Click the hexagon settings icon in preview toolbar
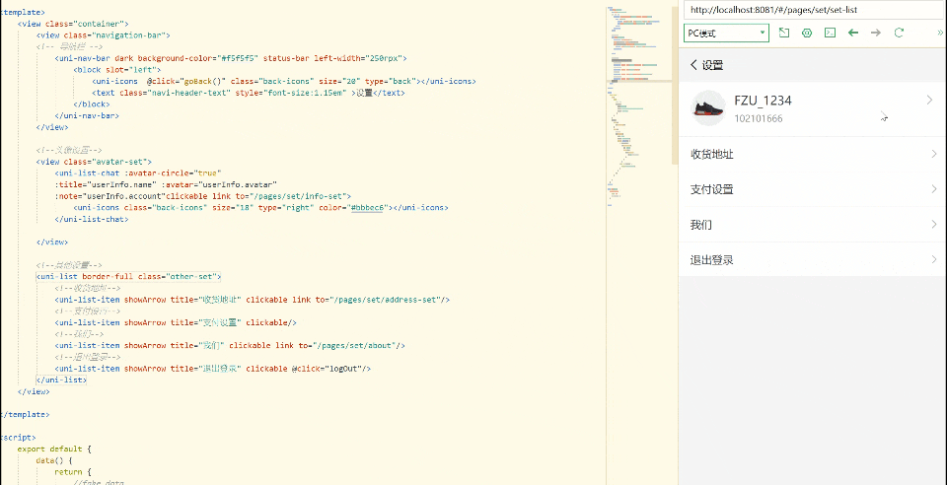 (x=807, y=33)
